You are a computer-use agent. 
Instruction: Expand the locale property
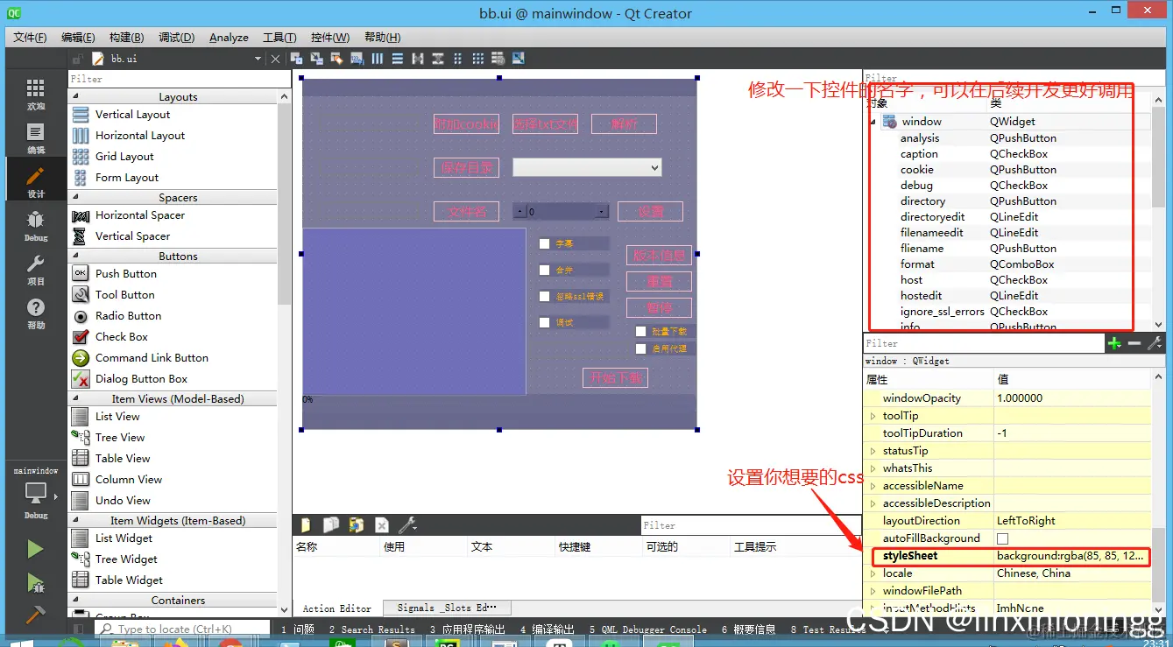click(873, 573)
